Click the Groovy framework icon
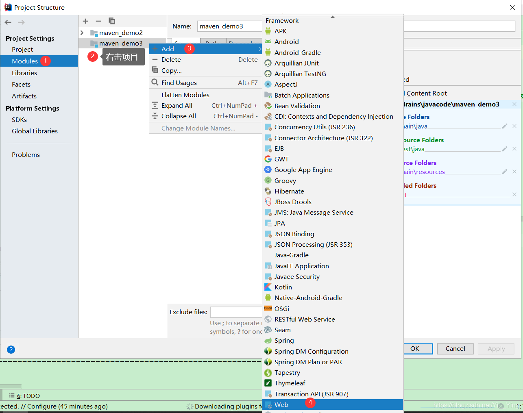Screen dimensions: 523x413 [x=268, y=180]
